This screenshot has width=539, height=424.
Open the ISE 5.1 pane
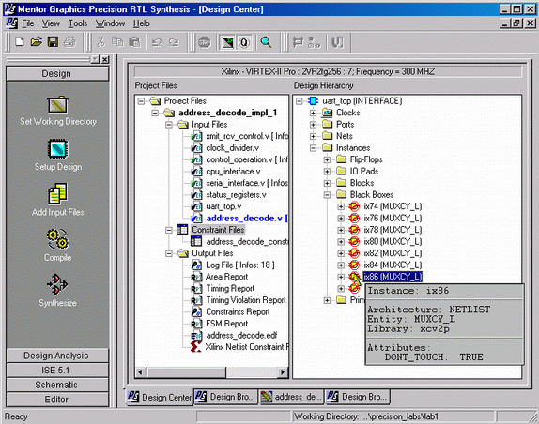(57, 371)
